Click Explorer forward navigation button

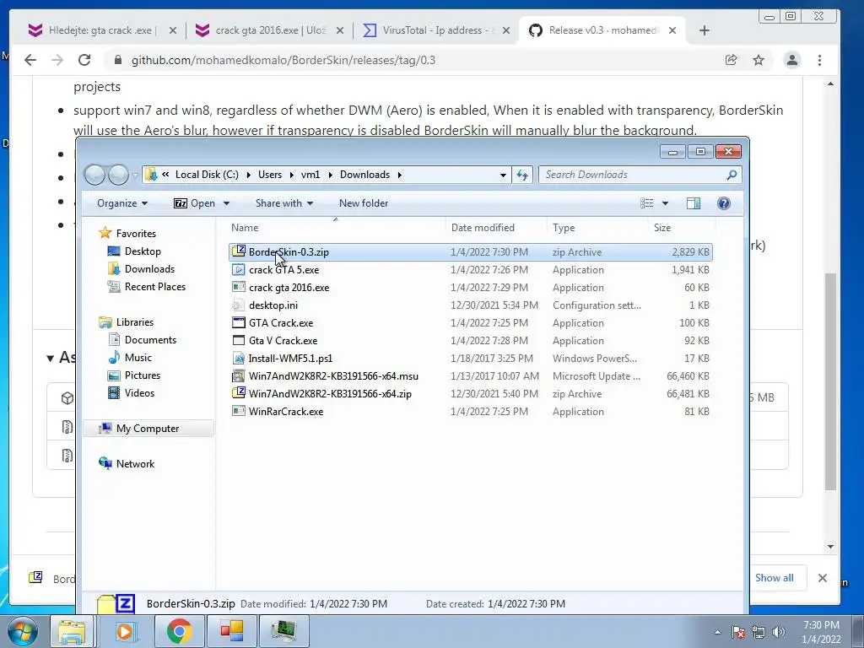pyautogui.click(x=118, y=175)
